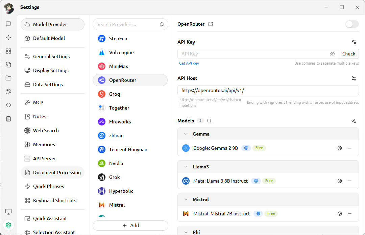Image resolution: width=365 pixels, height=235 pixels.
Task: Enable the OpenRouter provider toggle
Action: tap(352, 24)
